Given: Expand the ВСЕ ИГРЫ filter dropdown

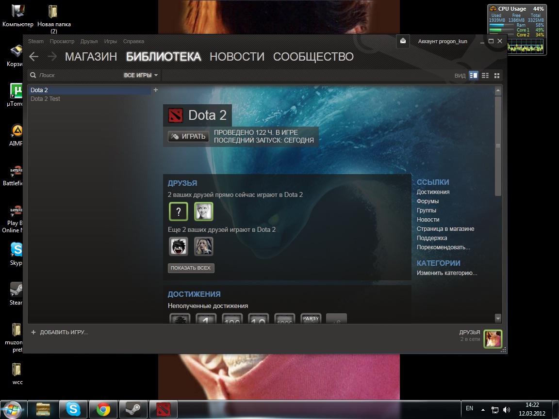Looking at the screenshot, I should click(141, 75).
